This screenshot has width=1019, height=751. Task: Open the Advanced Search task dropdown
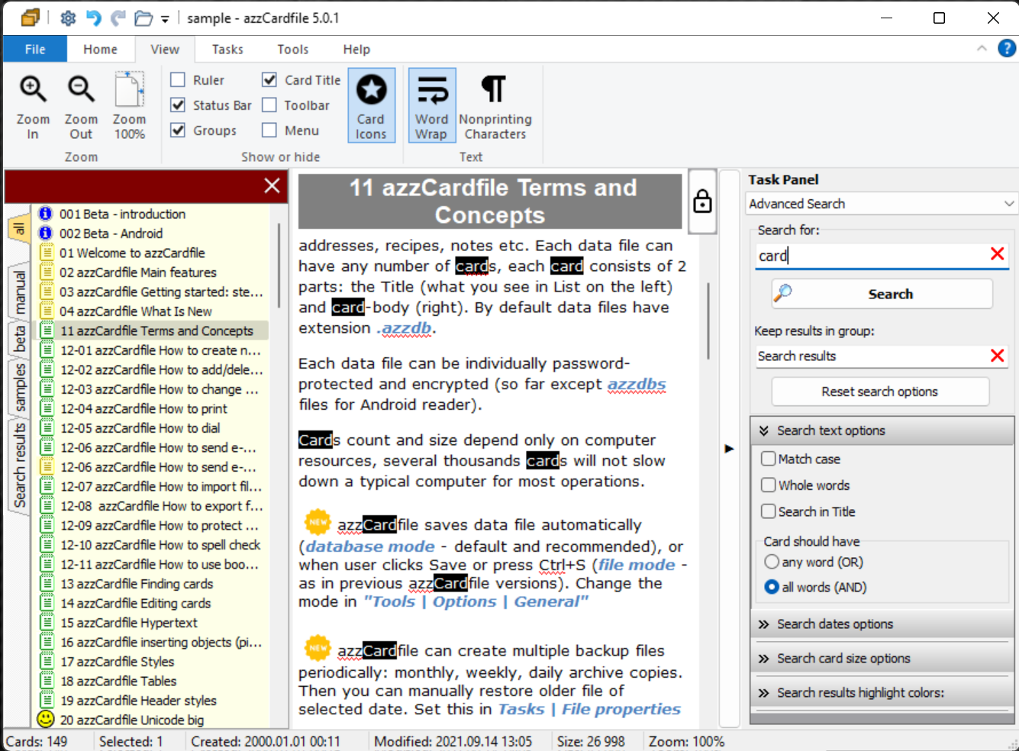pyautogui.click(x=882, y=204)
